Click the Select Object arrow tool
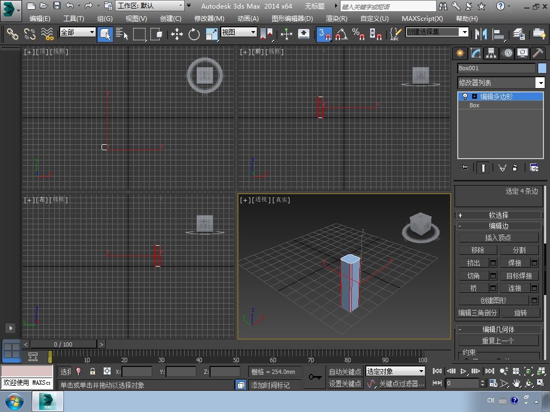The image size is (550, 412). point(105,34)
